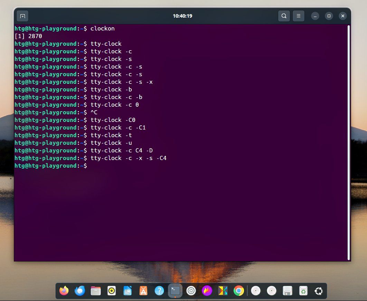This screenshot has height=301, width=367.
Task: Open Rhythmbox from the dock
Action: tap(112, 291)
